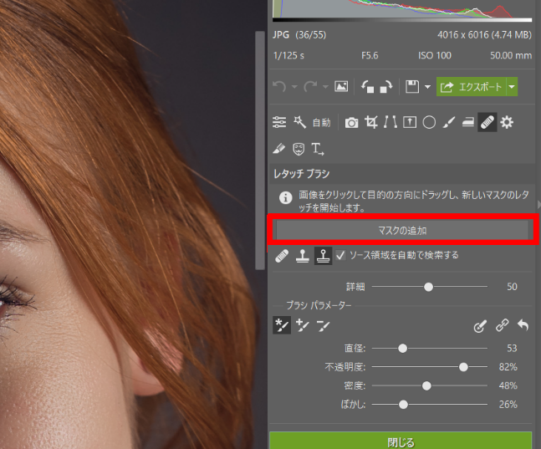Click the 1/125 s shutter speed text
Screen dimensions: 541x449
(x=288, y=55)
